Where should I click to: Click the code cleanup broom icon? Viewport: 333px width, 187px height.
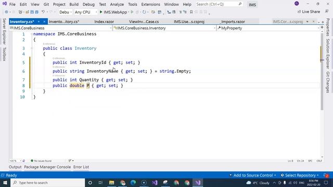[x=70, y=161]
